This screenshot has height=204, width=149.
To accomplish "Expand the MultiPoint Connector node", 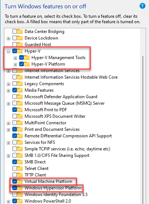I will (8, 123).
